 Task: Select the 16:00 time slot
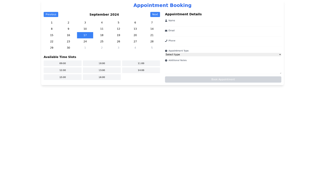102,77
